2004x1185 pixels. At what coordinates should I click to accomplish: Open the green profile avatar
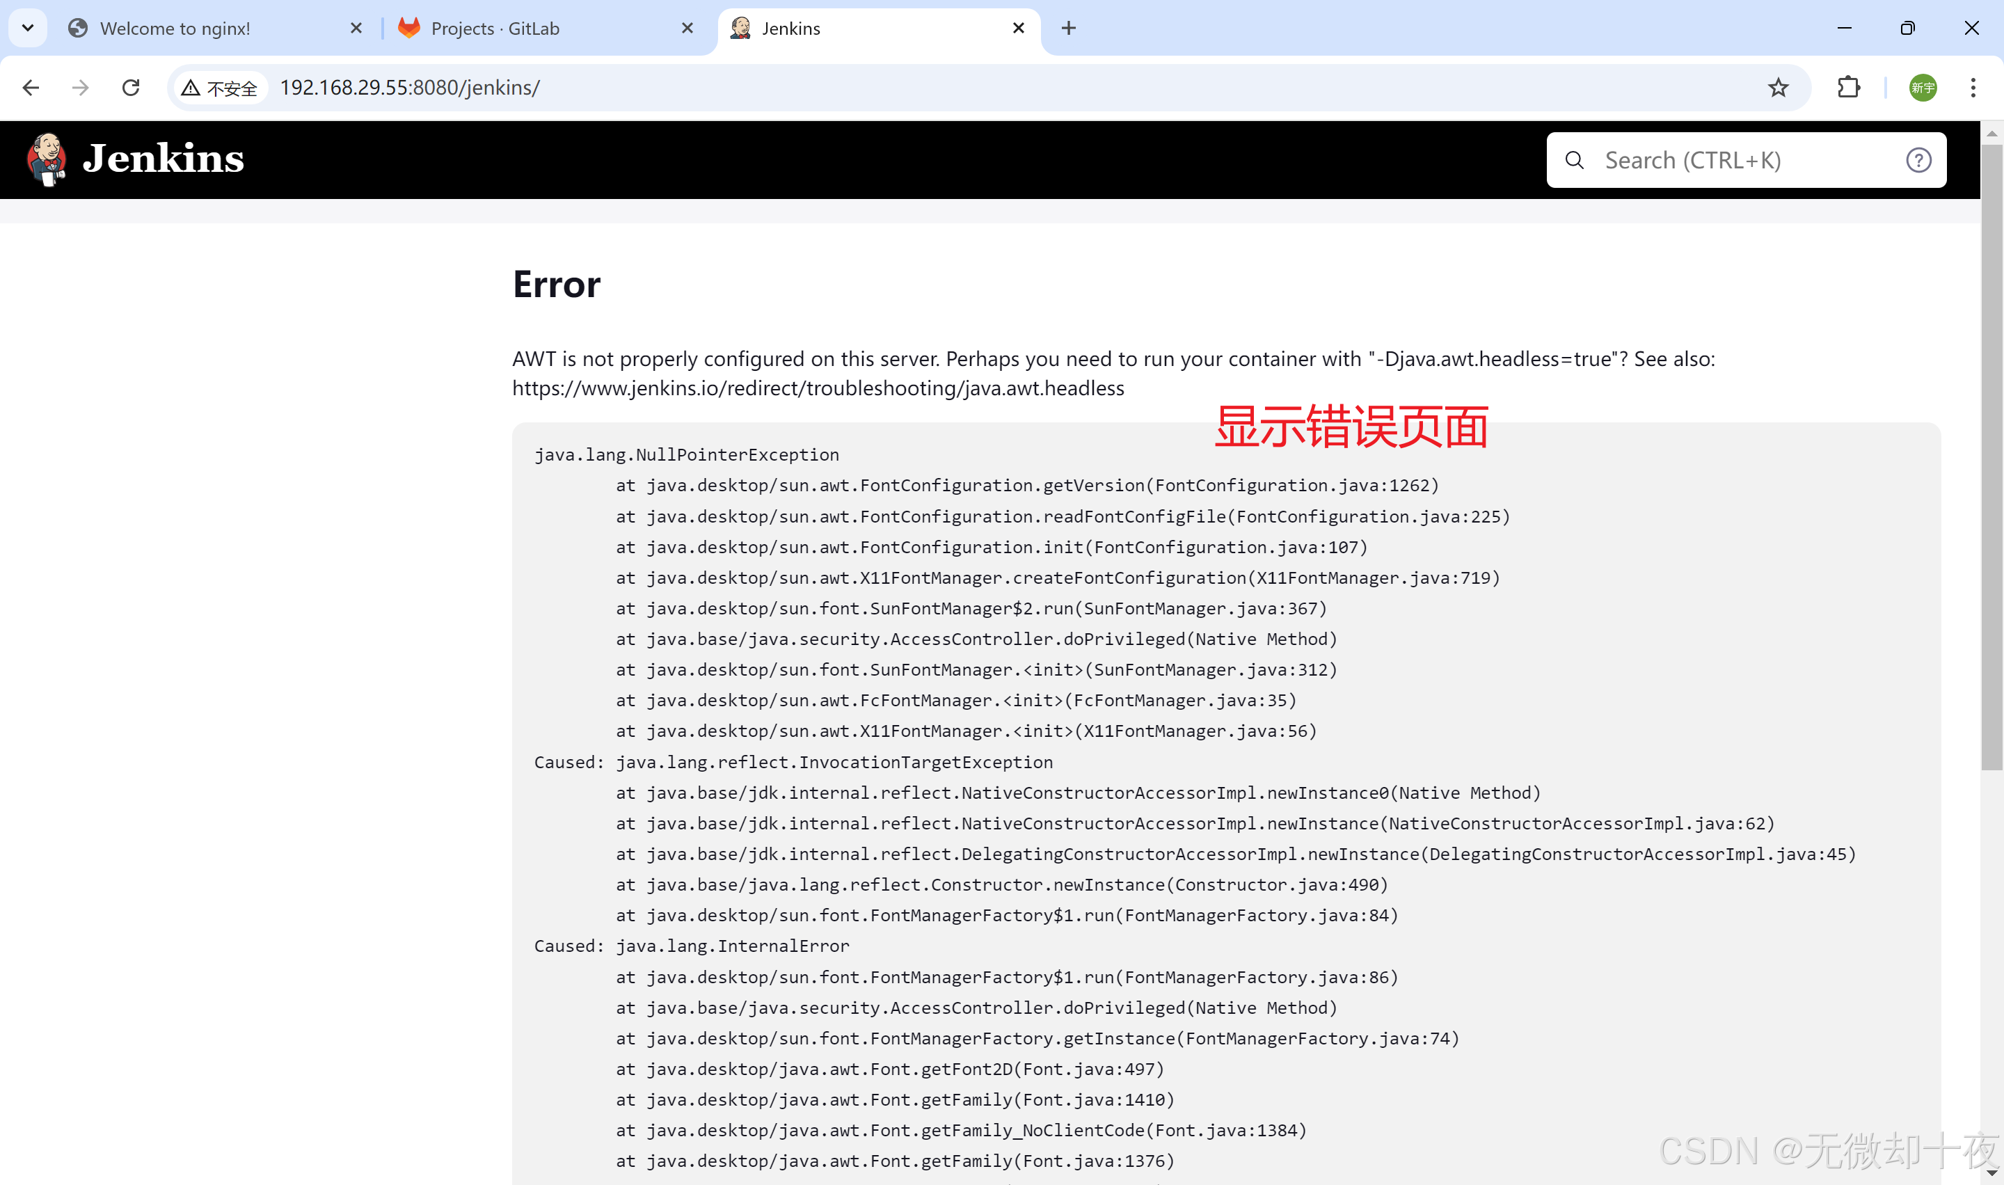(1922, 88)
